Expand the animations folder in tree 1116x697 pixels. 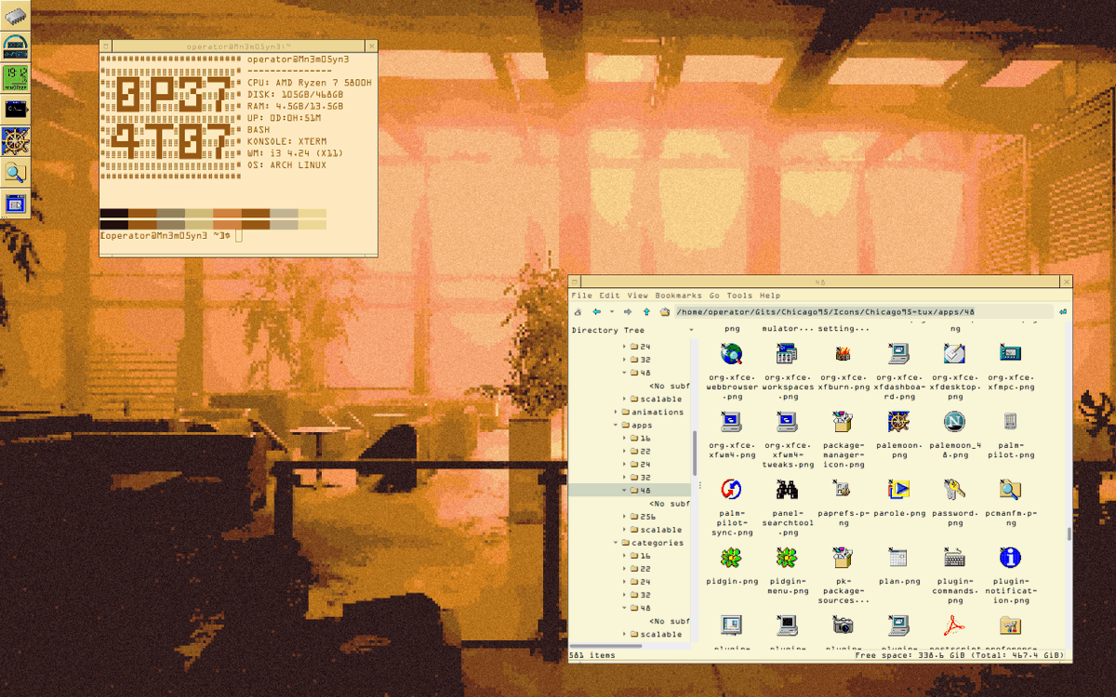click(x=616, y=413)
